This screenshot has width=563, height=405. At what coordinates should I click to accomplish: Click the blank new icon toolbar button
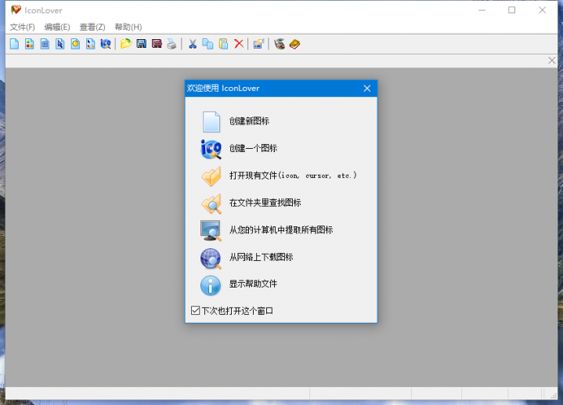click(x=14, y=44)
